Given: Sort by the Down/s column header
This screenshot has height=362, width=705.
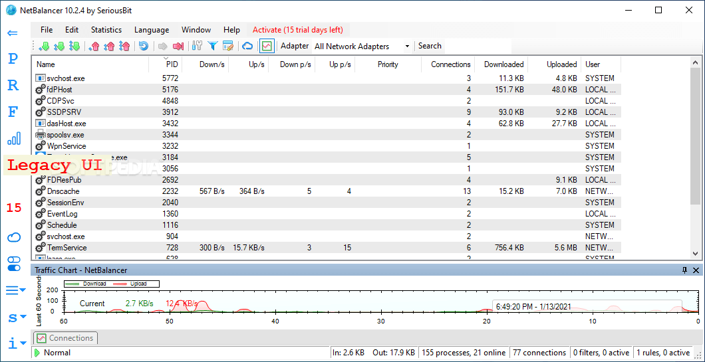Looking at the screenshot, I should pyautogui.click(x=205, y=64).
